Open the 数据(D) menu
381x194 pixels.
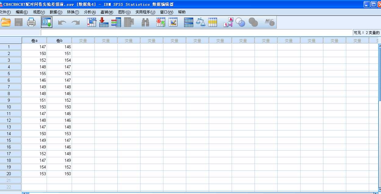[56, 12]
